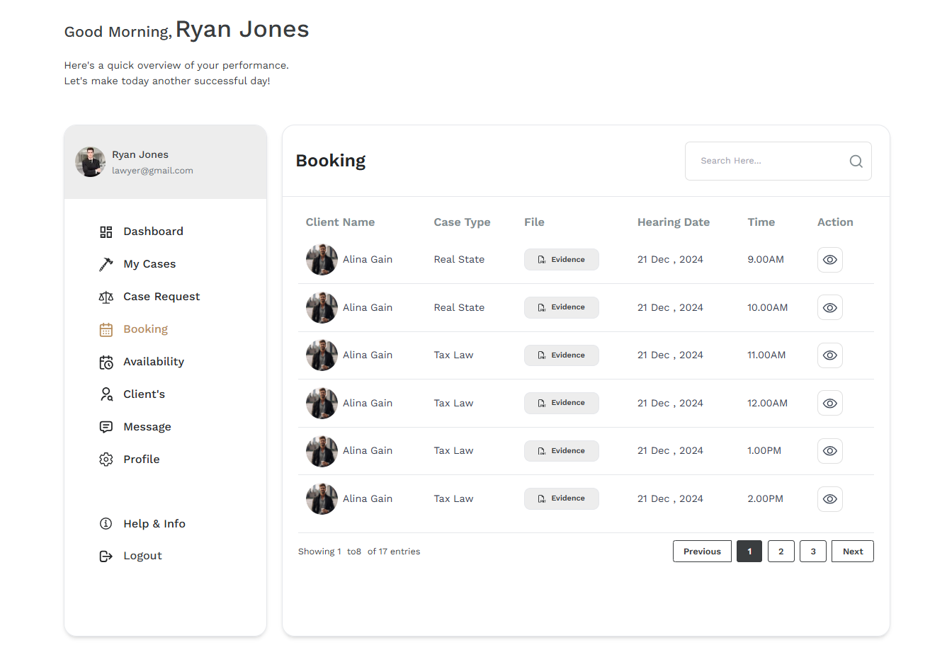The width and height of the screenshot is (947, 645).
Task: Click the Help & Info circle icon
Action: [106, 524]
